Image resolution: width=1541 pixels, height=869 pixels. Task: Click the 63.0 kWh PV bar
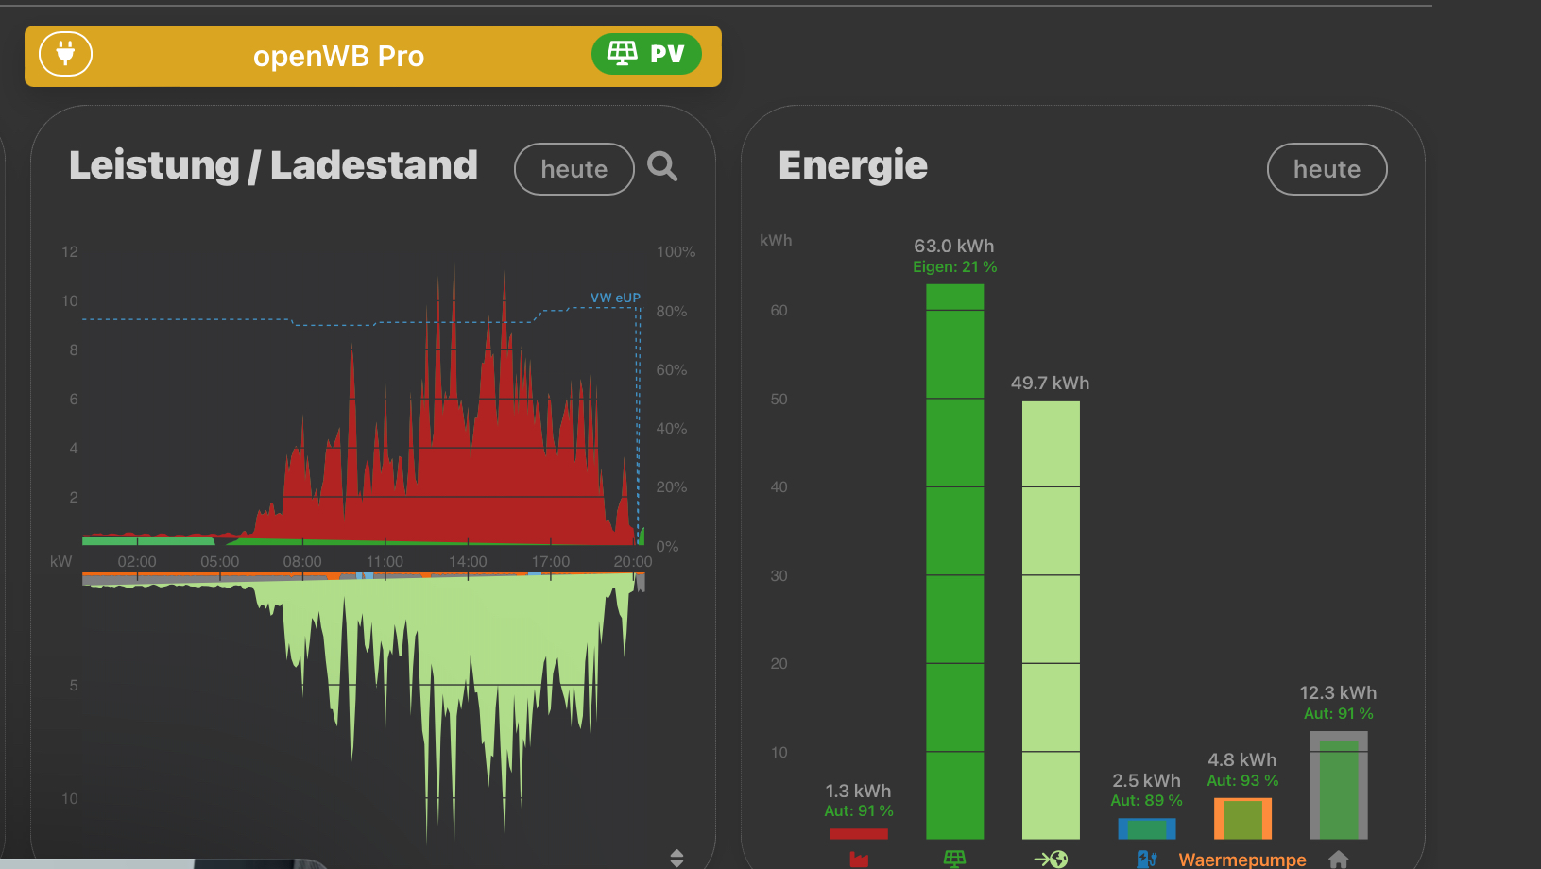click(954, 561)
